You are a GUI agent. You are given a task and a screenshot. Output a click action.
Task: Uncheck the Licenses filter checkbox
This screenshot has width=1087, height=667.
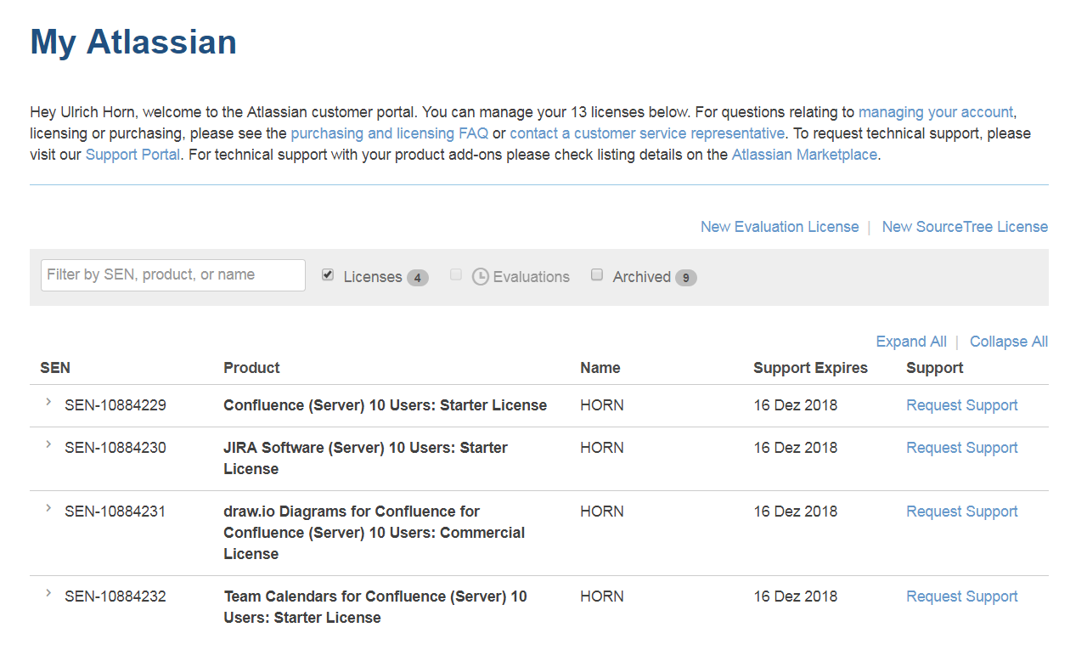tap(328, 275)
